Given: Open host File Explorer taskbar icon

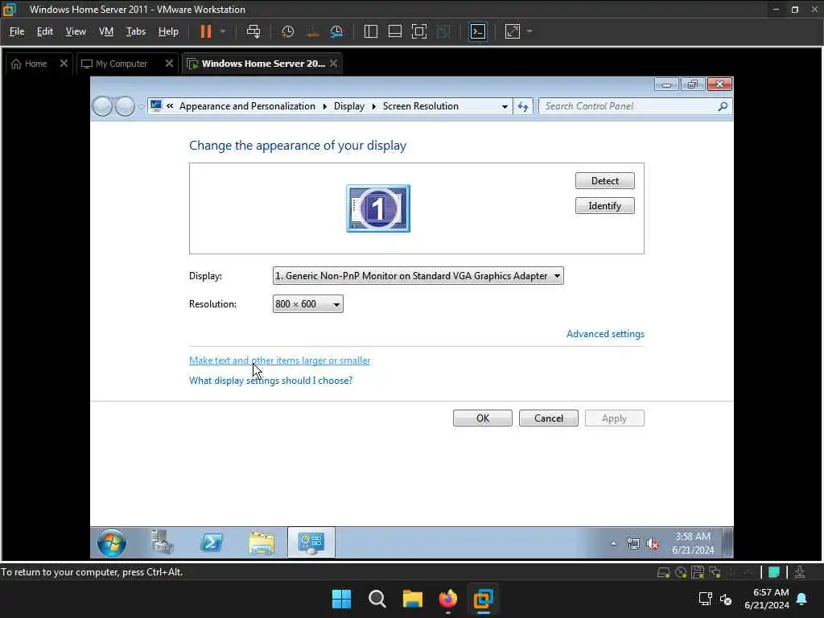Looking at the screenshot, I should pyautogui.click(x=413, y=599).
